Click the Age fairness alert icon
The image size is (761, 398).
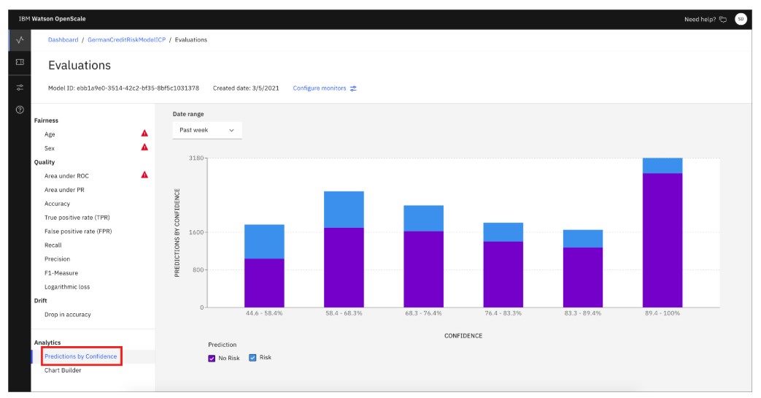[144, 134]
